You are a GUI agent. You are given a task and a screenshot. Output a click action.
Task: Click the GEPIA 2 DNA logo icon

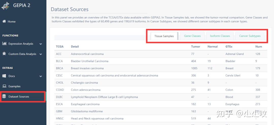(x=6, y=5)
